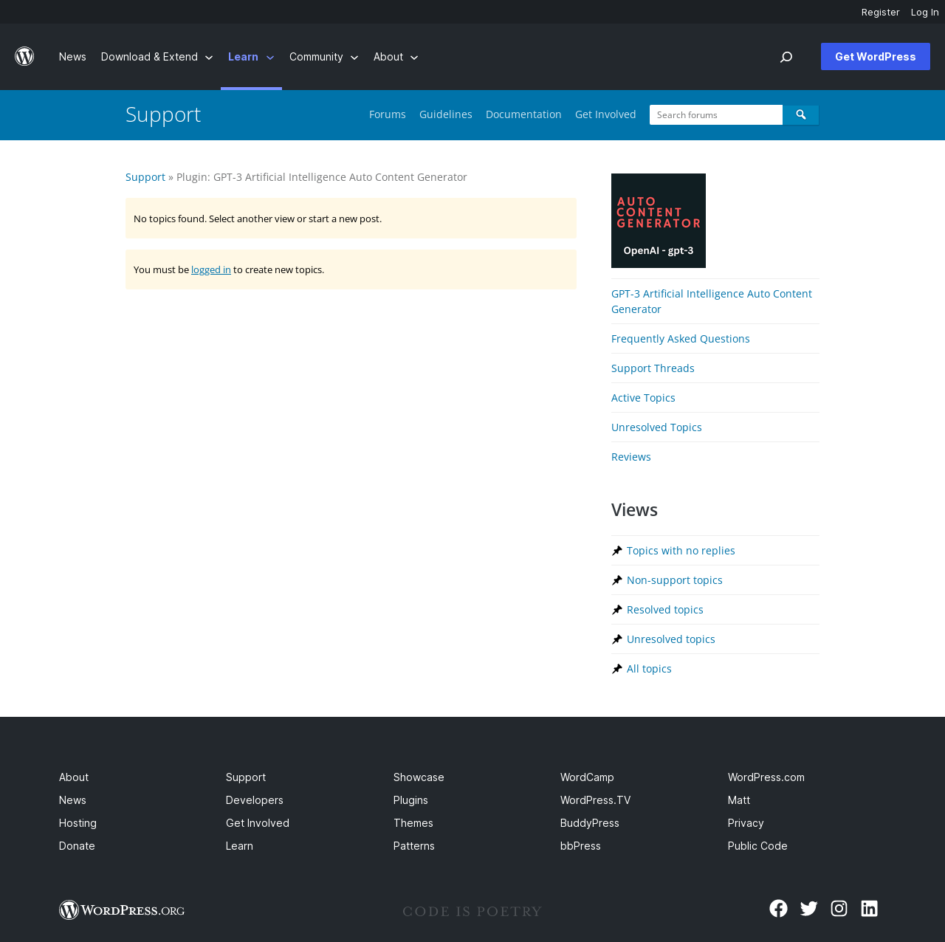View All topics

tap(649, 669)
